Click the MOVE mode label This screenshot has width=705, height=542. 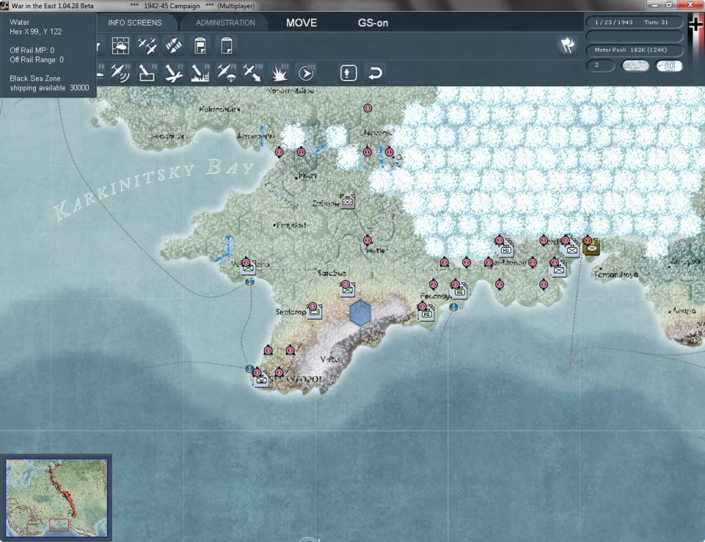click(302, 23)
